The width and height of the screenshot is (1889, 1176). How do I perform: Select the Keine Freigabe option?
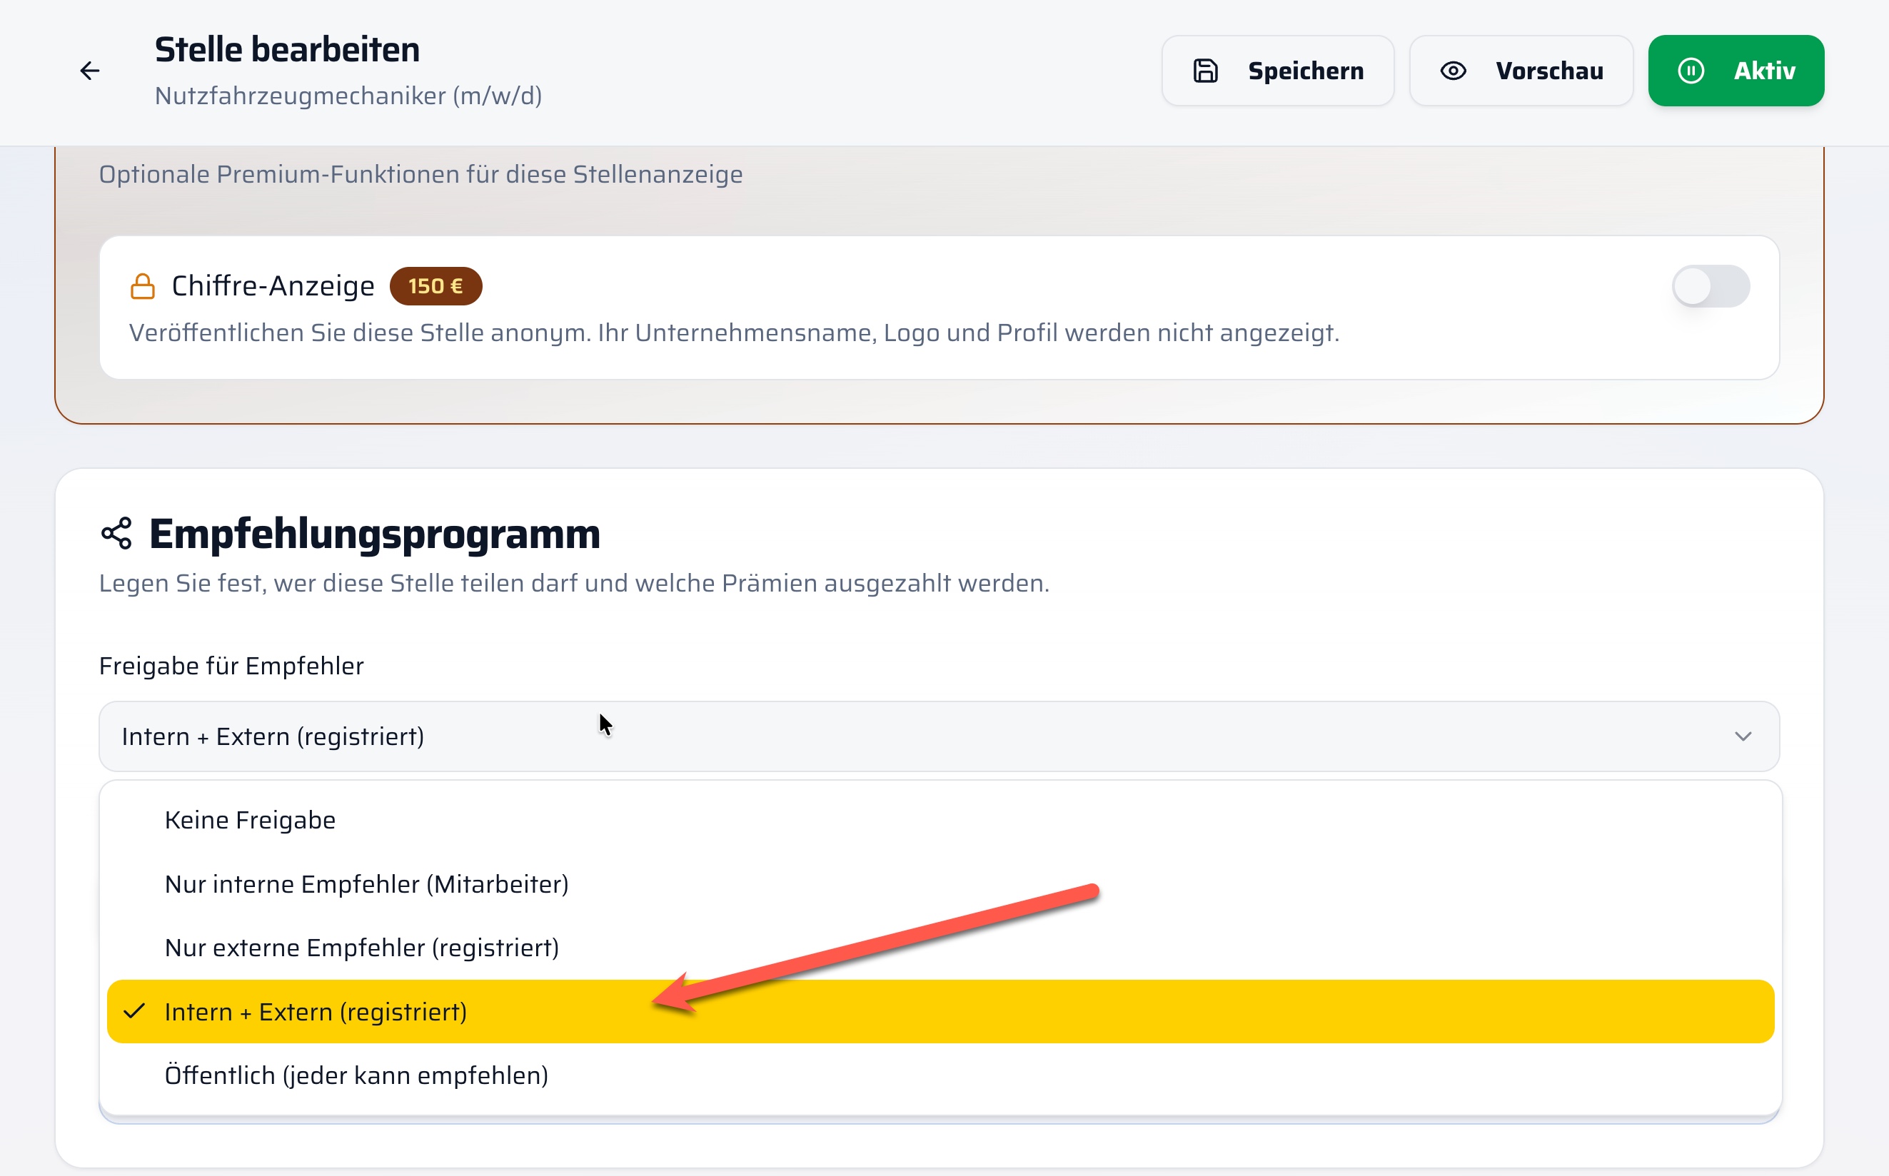[x=940, y=821]
